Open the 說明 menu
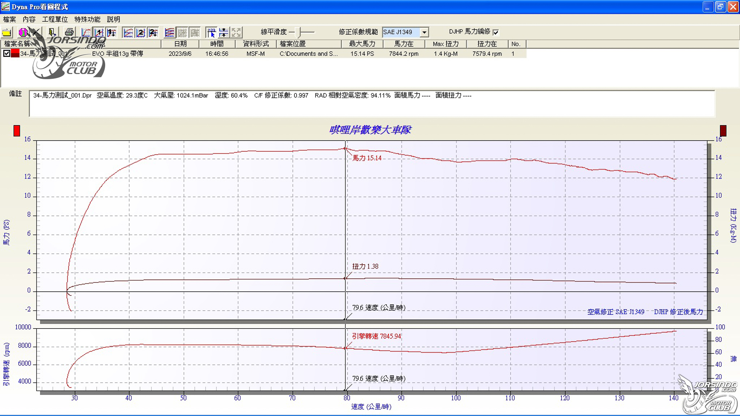 (113, 19)
